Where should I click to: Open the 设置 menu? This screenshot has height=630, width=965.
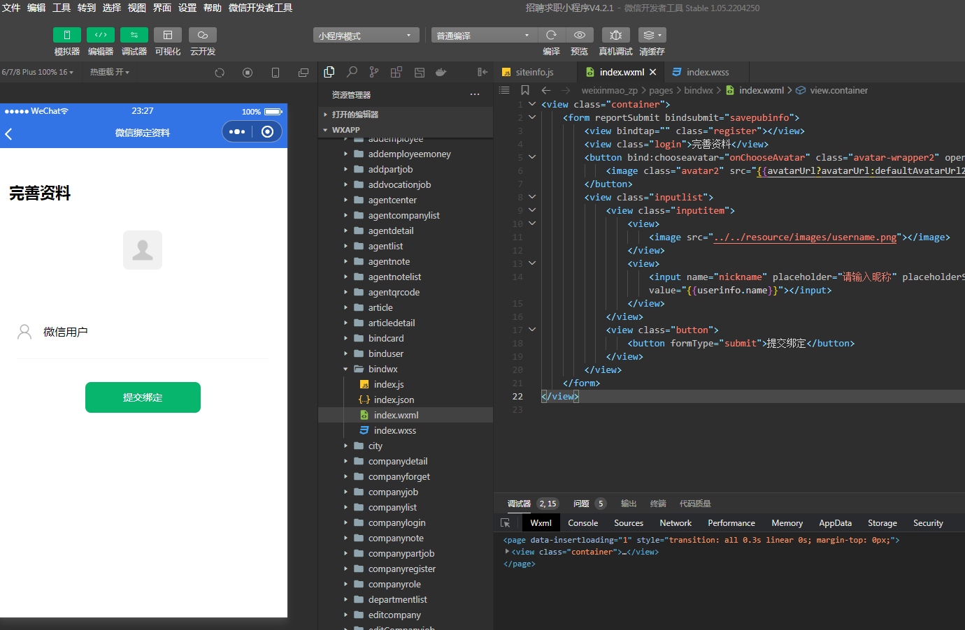point(187,8)
